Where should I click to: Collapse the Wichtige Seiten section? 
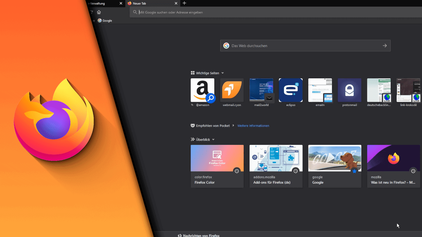coord(223,73)
